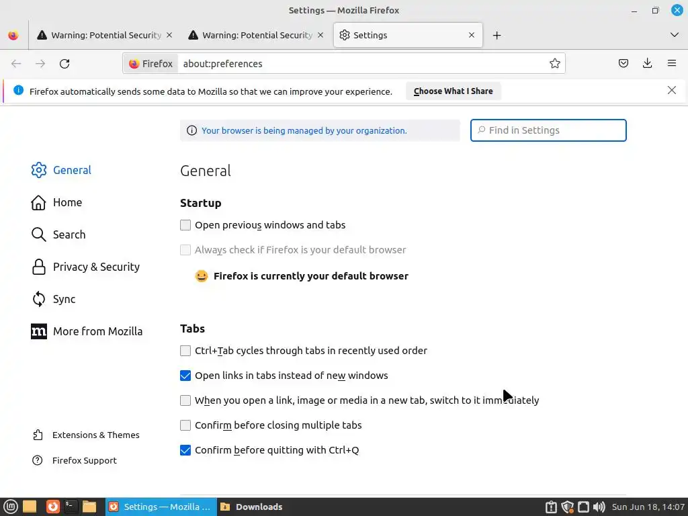The image size is (688, 516).
Task: Open Extensions & Themes link
Action: click(86, 435)
